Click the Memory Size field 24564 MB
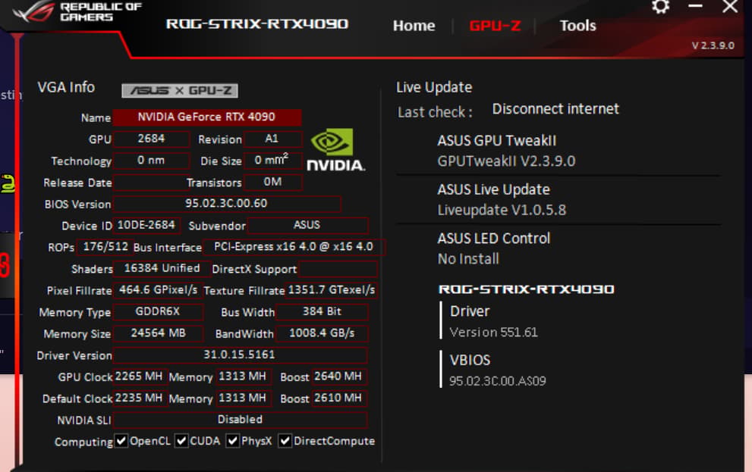This screenshot has height=472, width=752. [x=159, y=333]
